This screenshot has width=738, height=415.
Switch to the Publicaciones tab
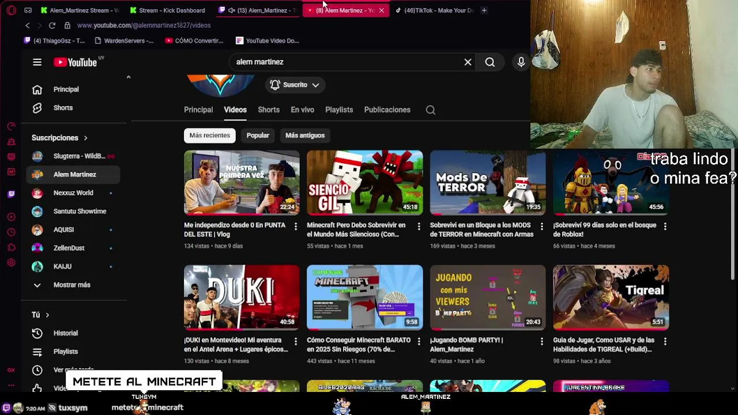[x=387, y=110]
